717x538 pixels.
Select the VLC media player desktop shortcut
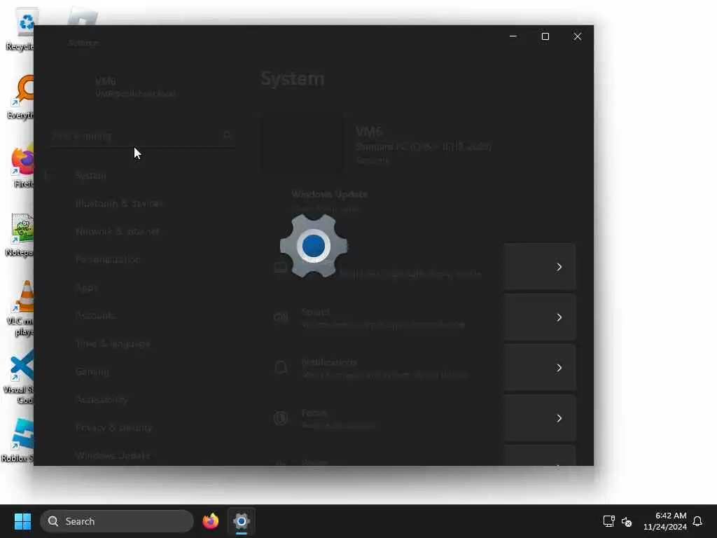[x=20, y=308]
